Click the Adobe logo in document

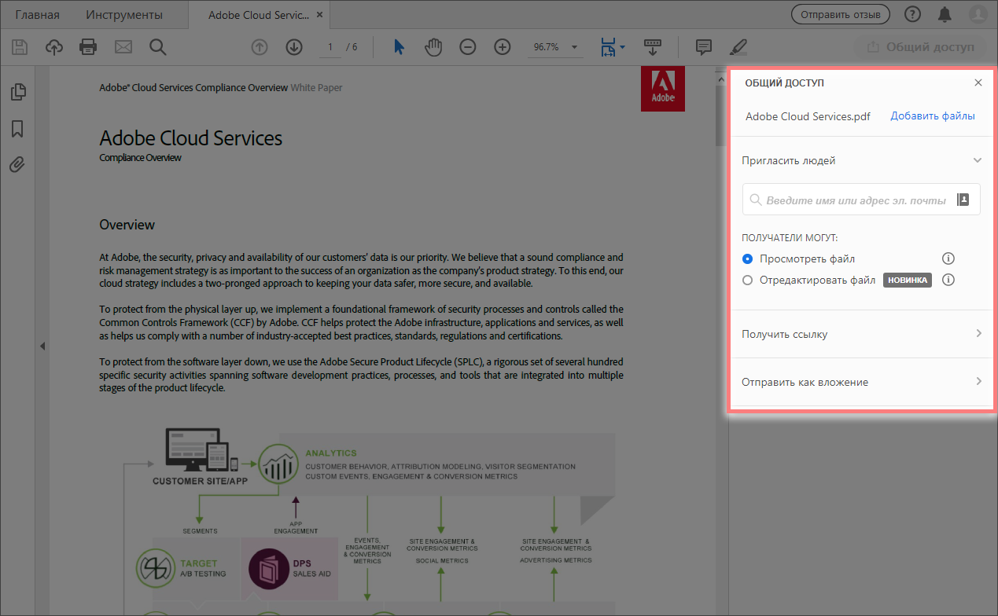tap(663, 89)
